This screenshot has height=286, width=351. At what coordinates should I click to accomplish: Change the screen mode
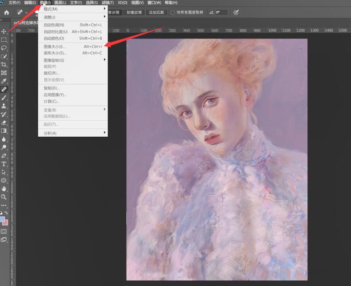4,240
